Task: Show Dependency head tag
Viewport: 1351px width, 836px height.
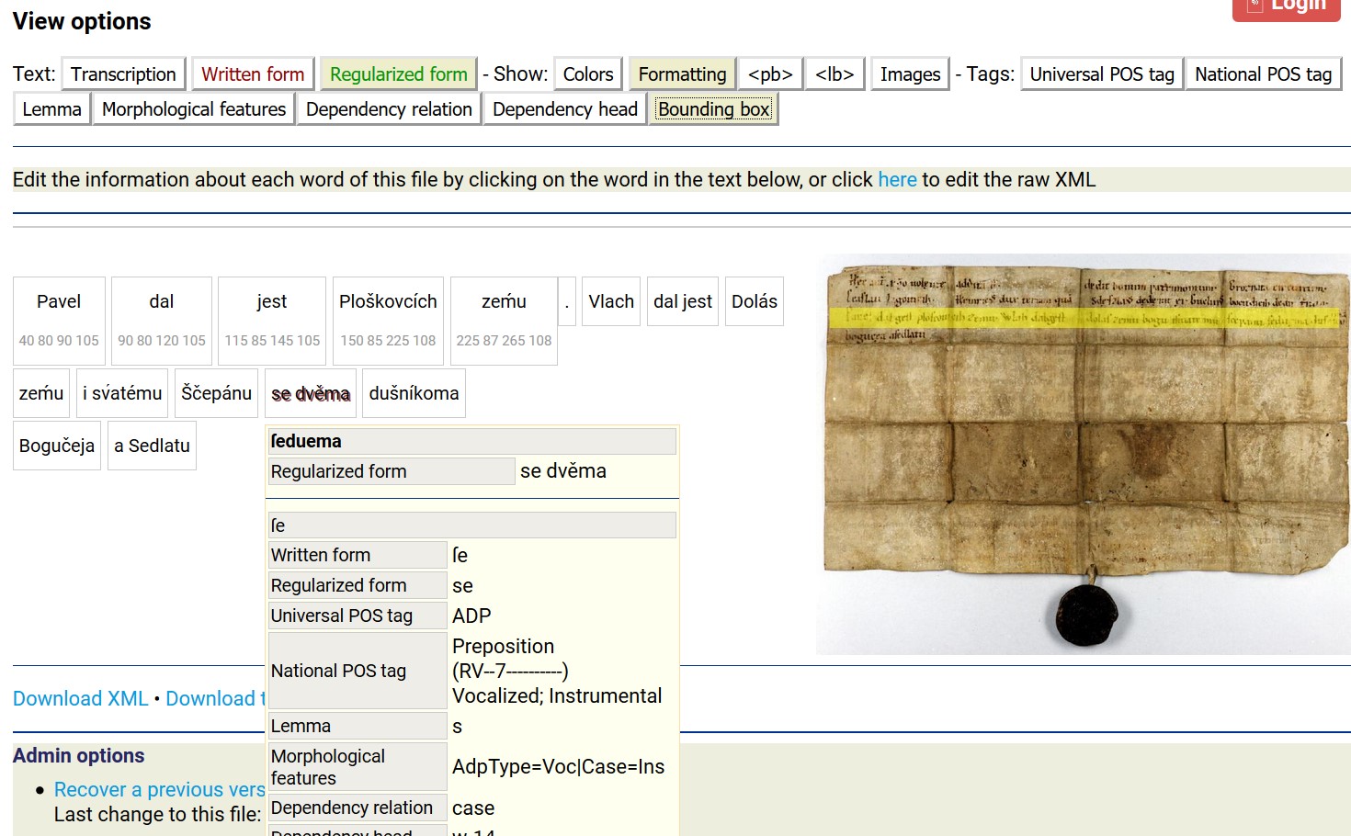Action: 565,109
